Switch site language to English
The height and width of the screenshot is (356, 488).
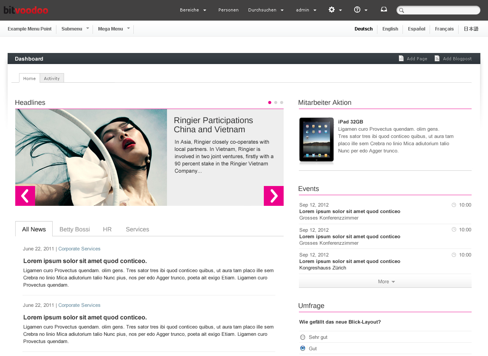click(x=390, y=29)
